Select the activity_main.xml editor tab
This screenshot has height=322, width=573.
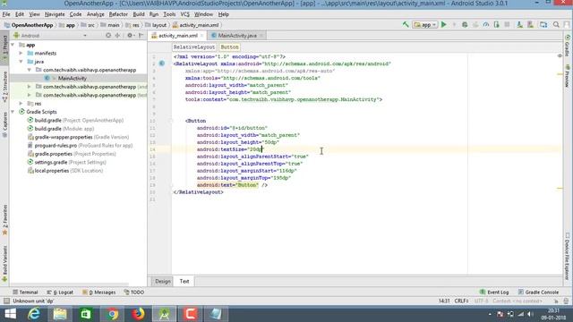[177, 36]
